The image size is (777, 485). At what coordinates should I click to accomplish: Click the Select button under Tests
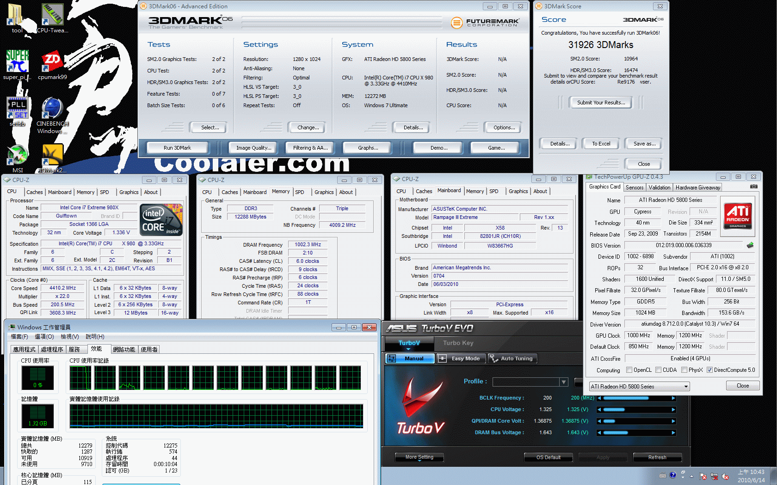210,127
